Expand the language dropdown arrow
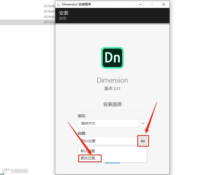This screenshot has width=212, height=175. [143, 123]
